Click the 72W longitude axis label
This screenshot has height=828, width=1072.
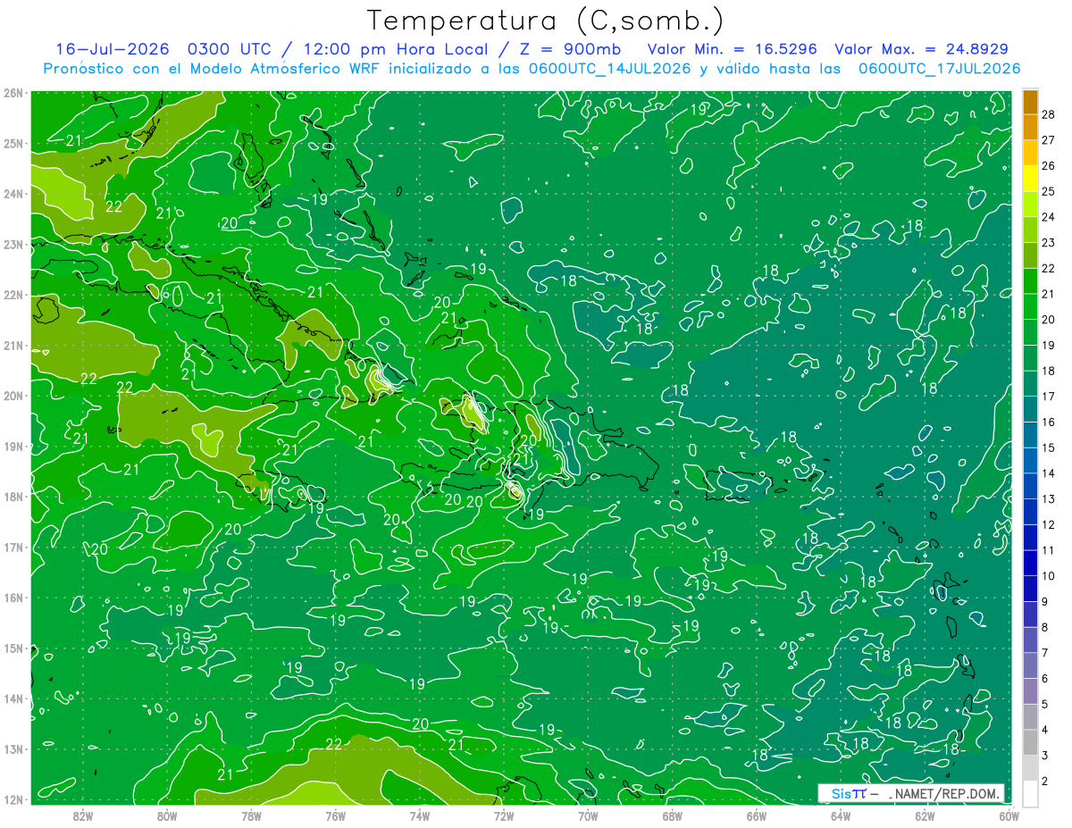[504, 815]
